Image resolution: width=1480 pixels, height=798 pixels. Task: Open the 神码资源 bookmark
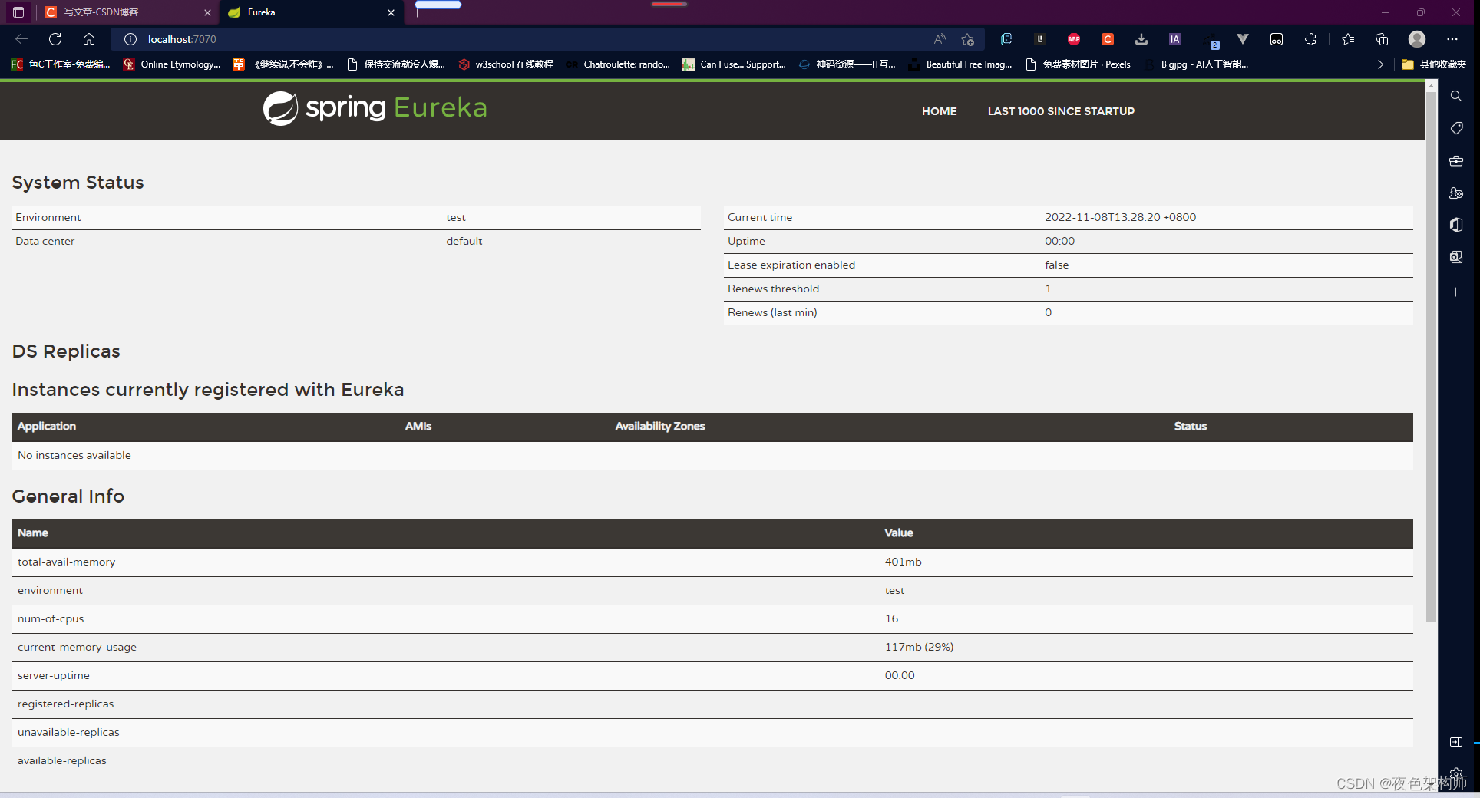coord(847,64)
